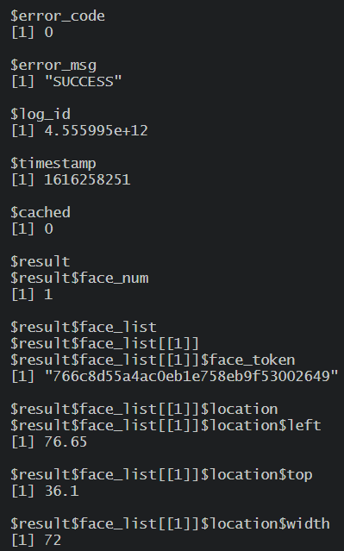Click the $face_token label line
The image size is (344, 551).
pyautogui.click(x=153, y=360)
